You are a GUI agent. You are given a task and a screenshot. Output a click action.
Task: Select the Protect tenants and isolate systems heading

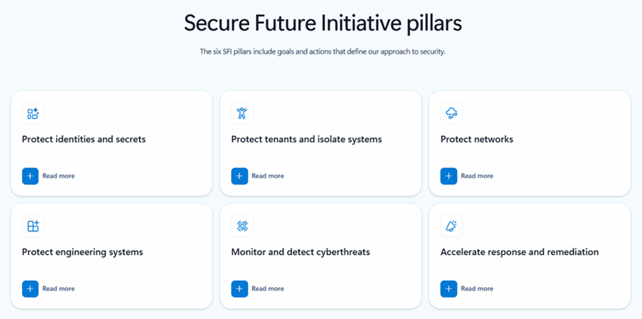[306, 140]
